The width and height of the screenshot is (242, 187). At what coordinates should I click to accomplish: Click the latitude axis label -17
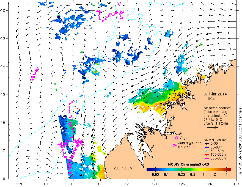[3, 151]
